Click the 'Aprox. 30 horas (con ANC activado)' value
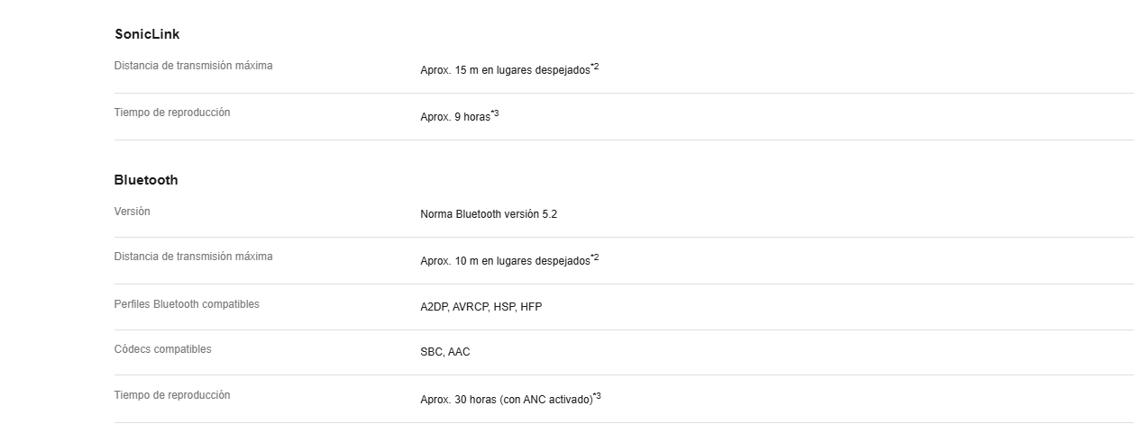This screenshot has width=1144, height=442. tap(507, 400)
